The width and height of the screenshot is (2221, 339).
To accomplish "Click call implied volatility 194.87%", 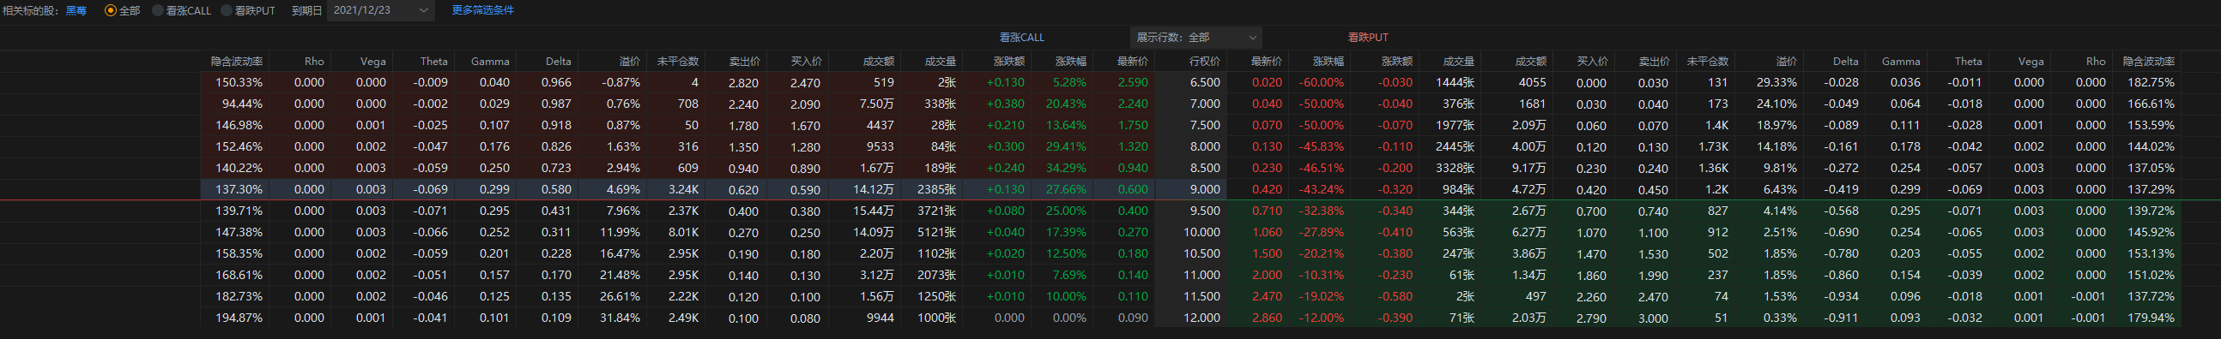I will coord(239,318).
